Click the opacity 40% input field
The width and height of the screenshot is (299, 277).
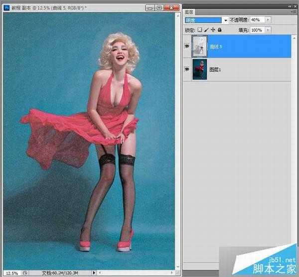point(258,20)
